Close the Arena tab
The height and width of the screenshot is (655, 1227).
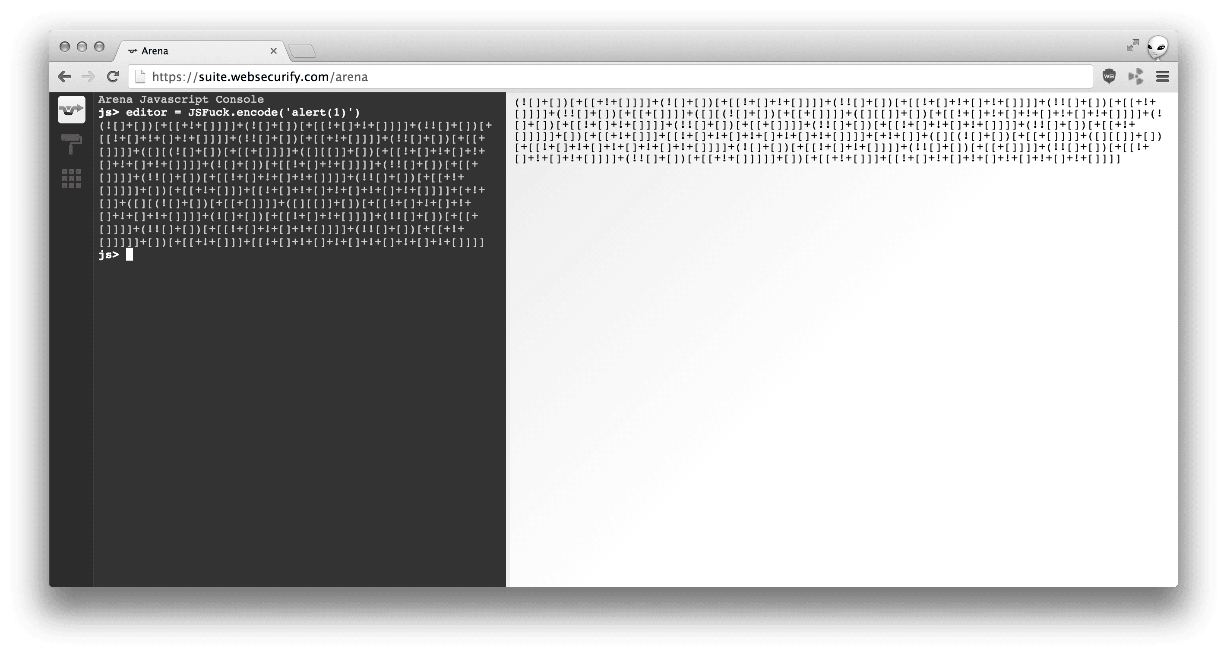coord(273,51)
